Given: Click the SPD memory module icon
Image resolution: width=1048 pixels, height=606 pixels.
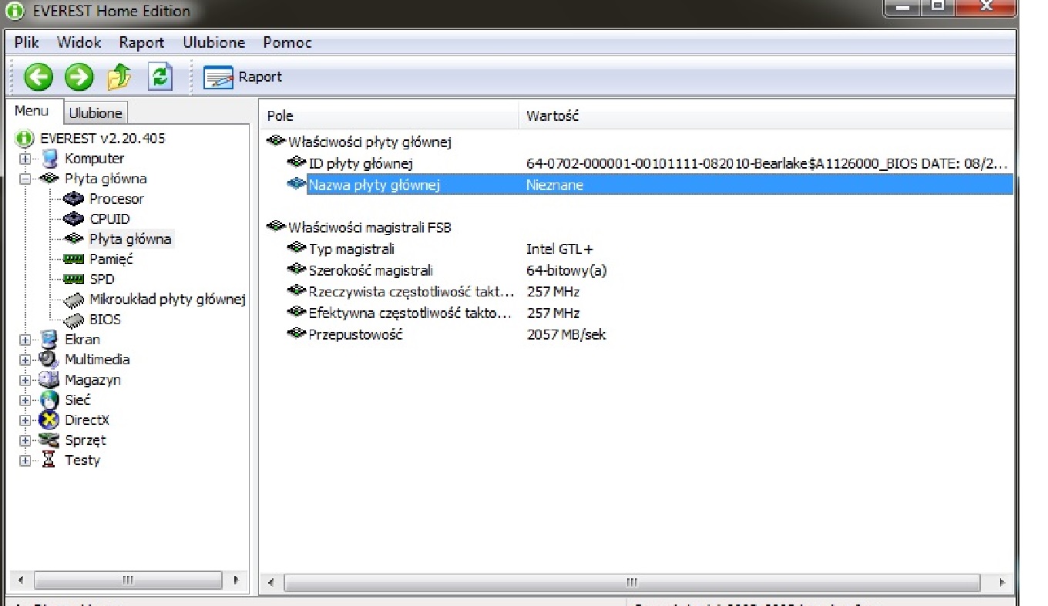Looking at the screenshot, I should click(74, 280).
